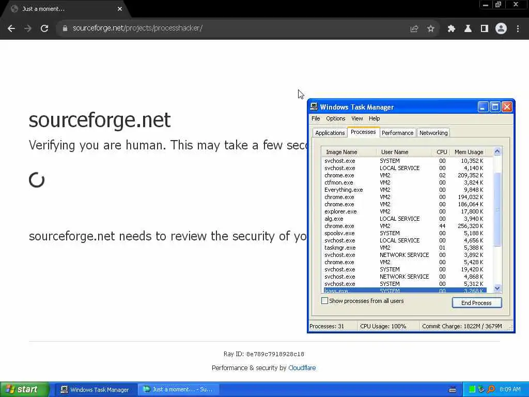Image resolution: width=529 pixels, height=397 pixels.
Task: Open Task Manager File menu
Action: pos(316,118)
